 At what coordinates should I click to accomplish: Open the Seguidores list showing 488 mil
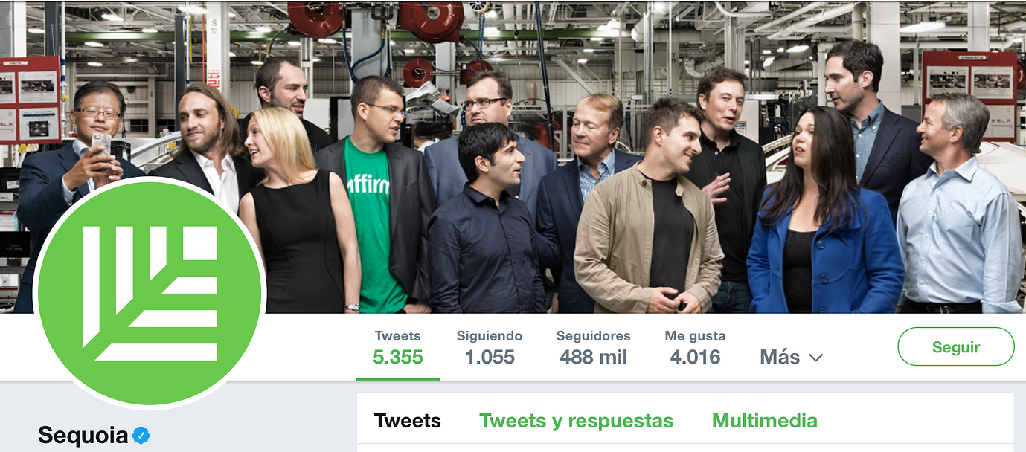tap(594, 347)
